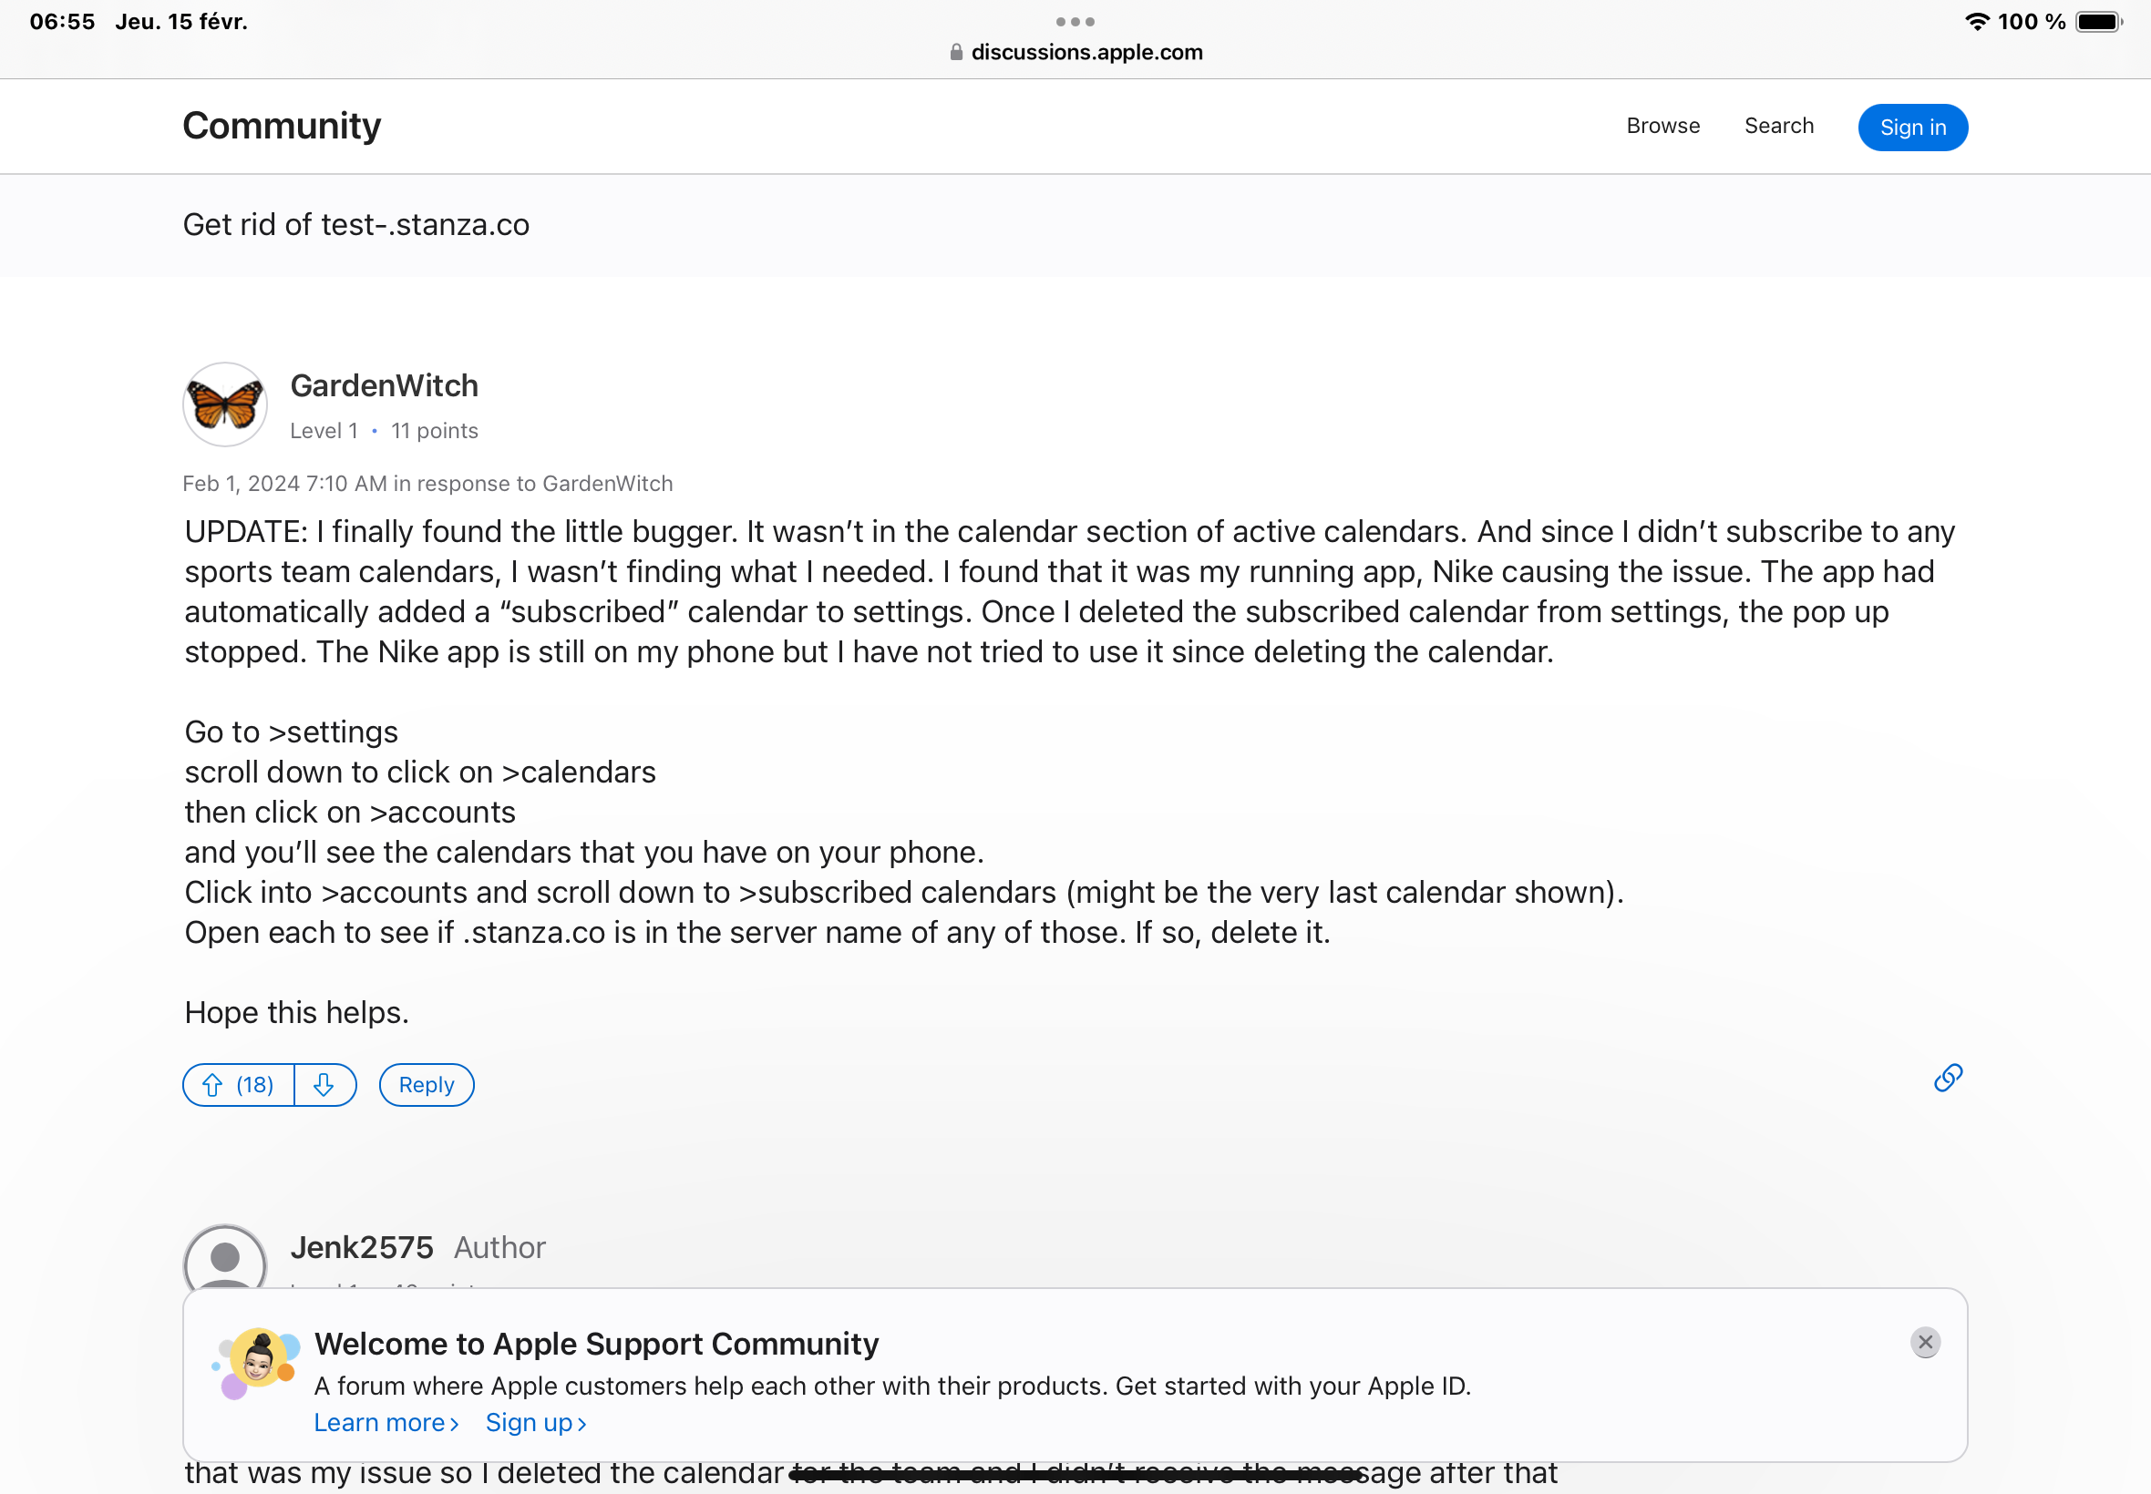Open GardenWitch's butterfly avatar
This screenshot has width=2151, height=1494.
click(225, 405)
